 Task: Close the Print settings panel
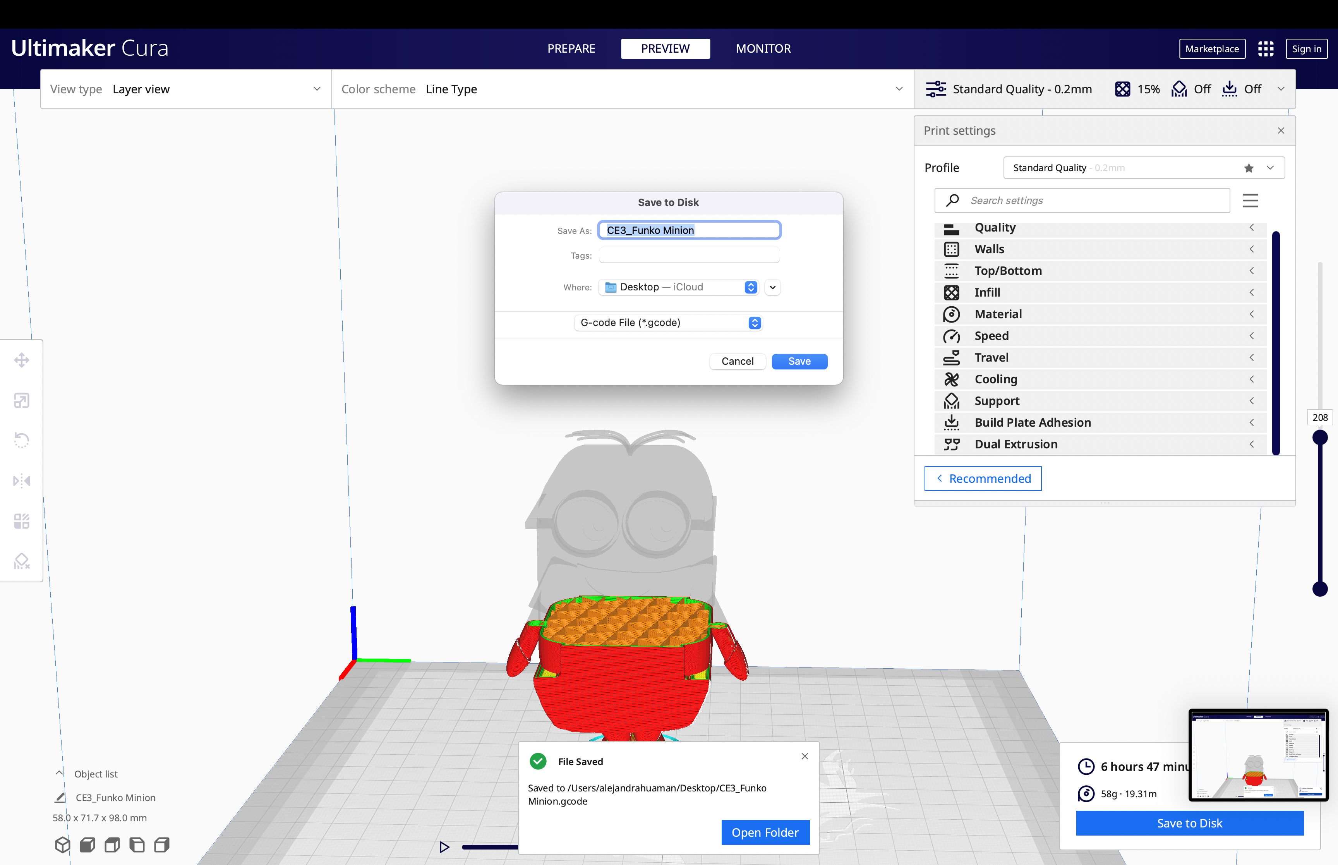1281,130
